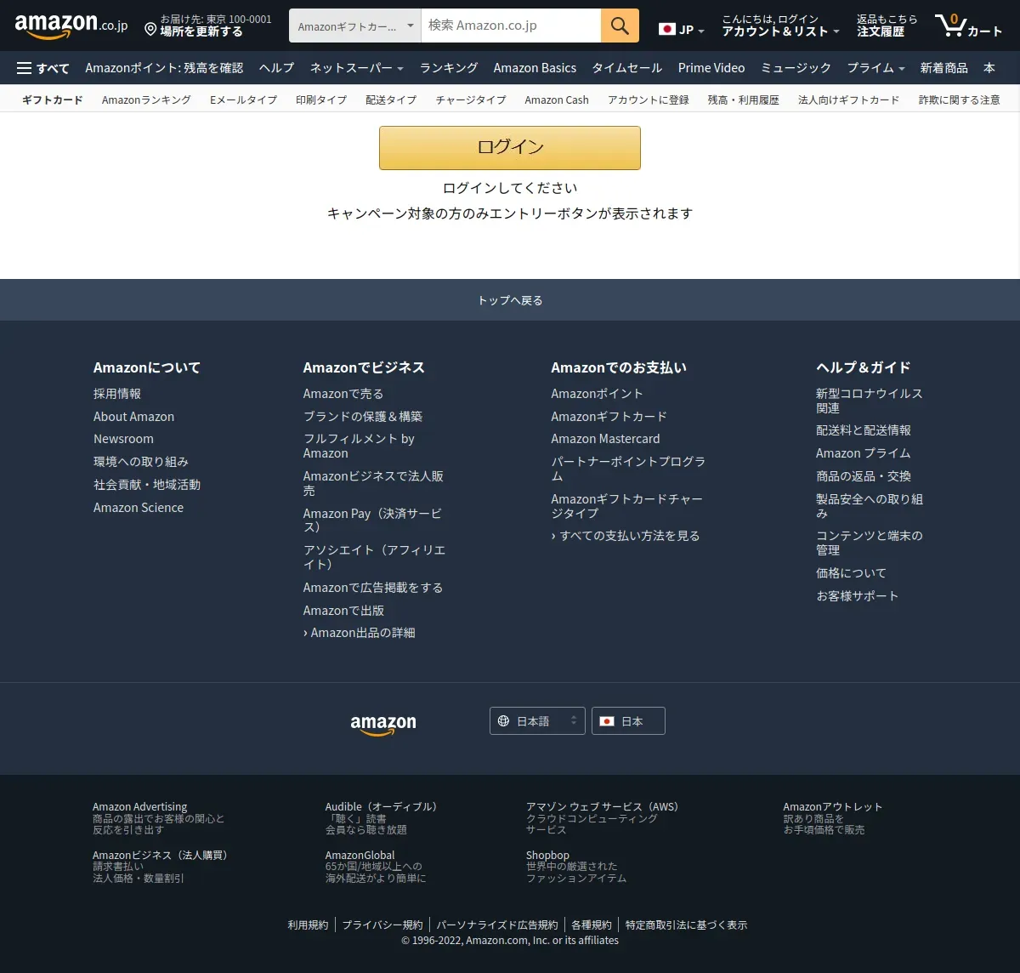Open the hamburger すべて menu

click(43, 68)
